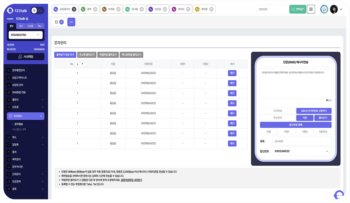Click the 샘플엑셀파일 내려받기 link

(131, 180)
